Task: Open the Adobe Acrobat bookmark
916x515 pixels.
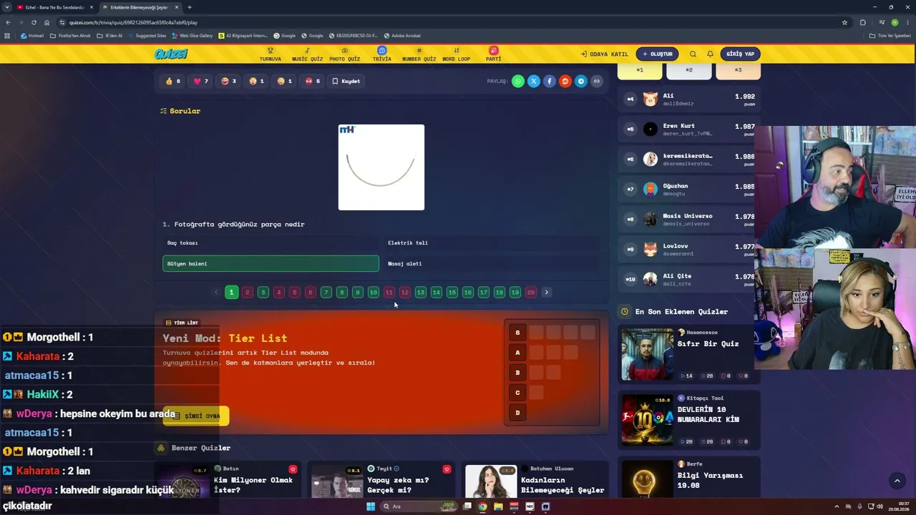Action: point(402,36)
